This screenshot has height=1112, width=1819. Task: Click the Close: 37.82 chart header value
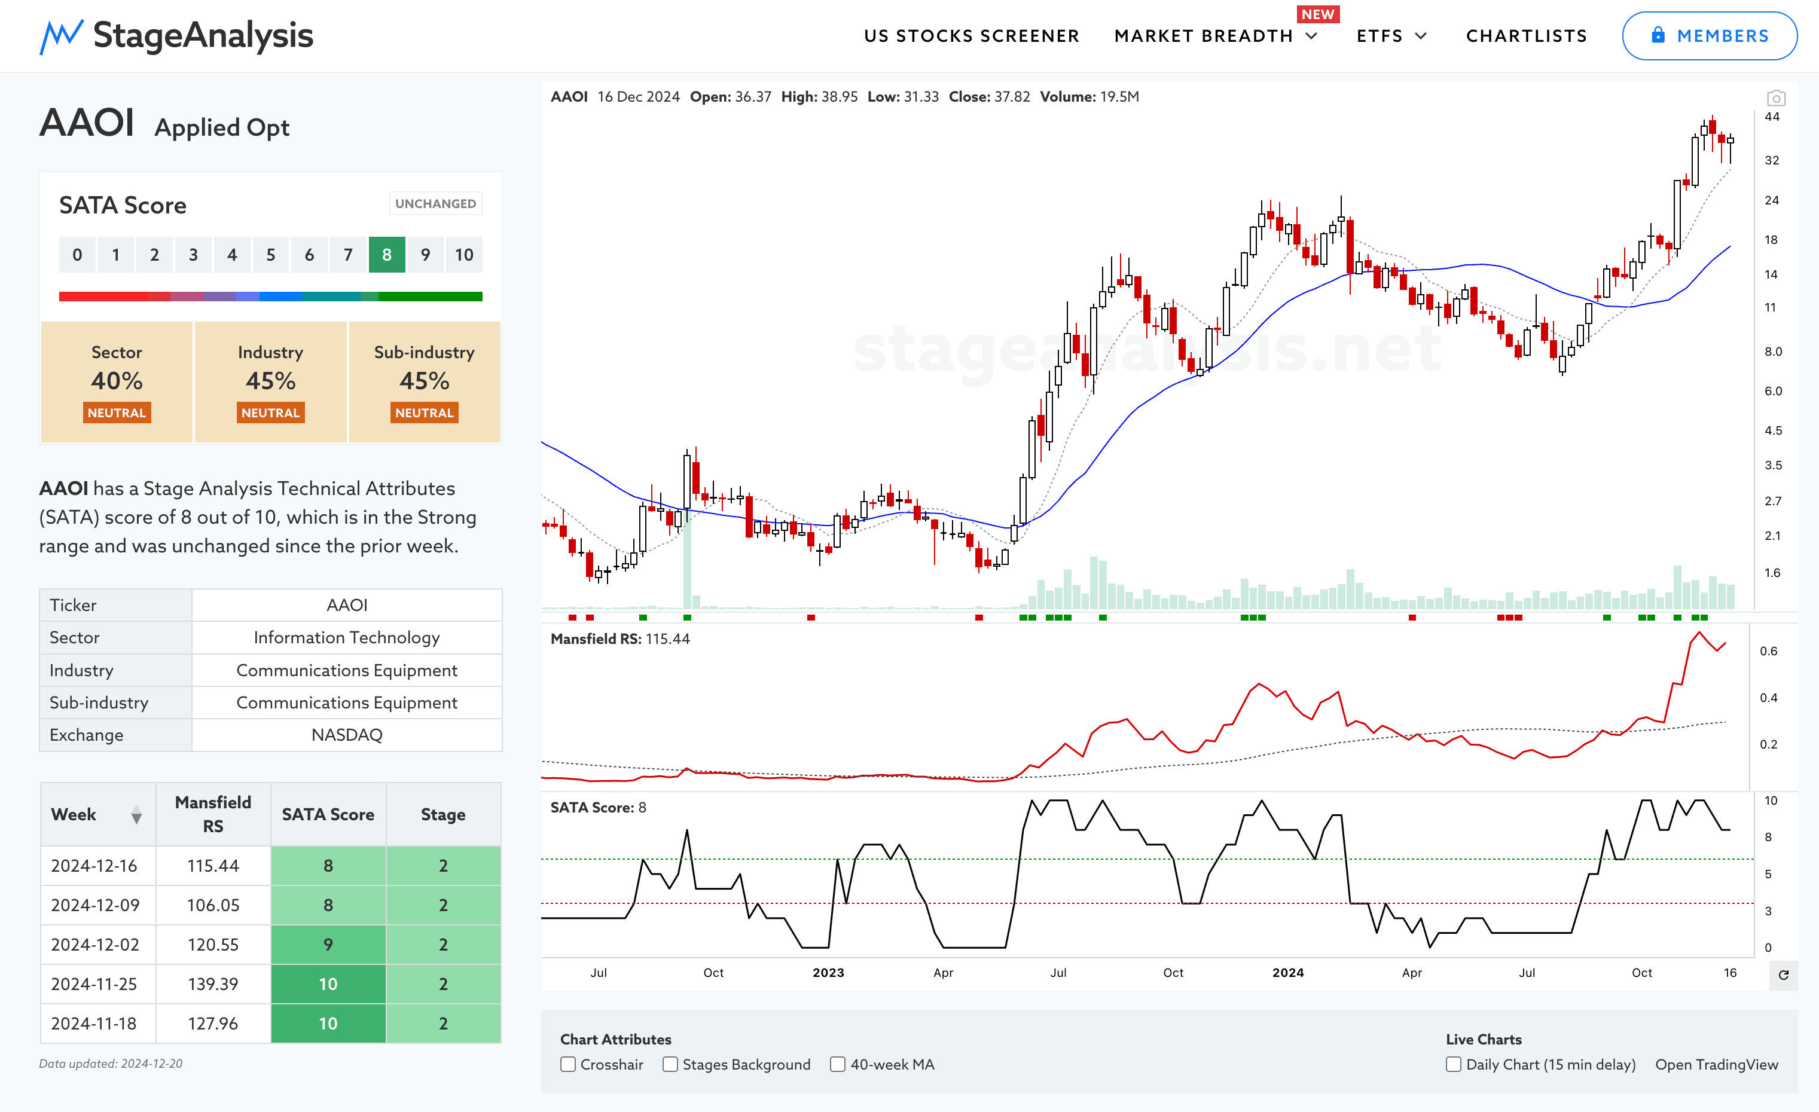(x=988, y=97)
